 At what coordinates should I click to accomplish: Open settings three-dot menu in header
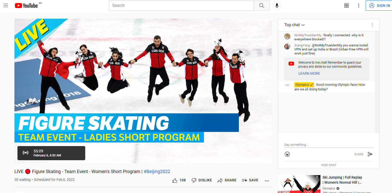pyautogui.click(x=358, y=6)
